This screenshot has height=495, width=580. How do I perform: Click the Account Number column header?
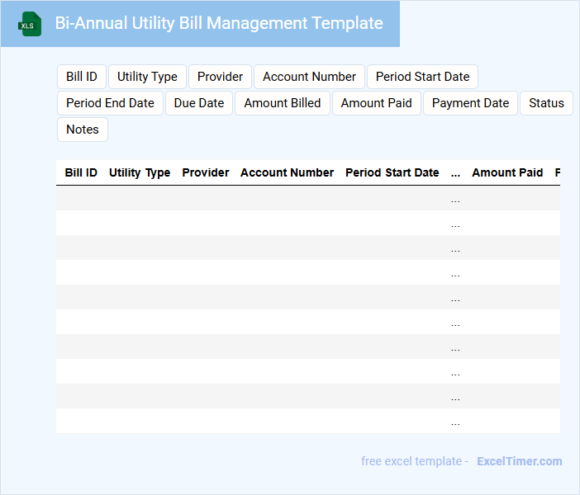pyautogui.click(x=287, y=173)
